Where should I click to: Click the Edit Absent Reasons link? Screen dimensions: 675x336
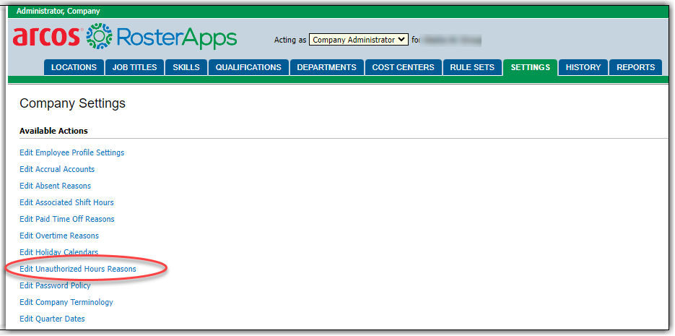pos(55,186)
